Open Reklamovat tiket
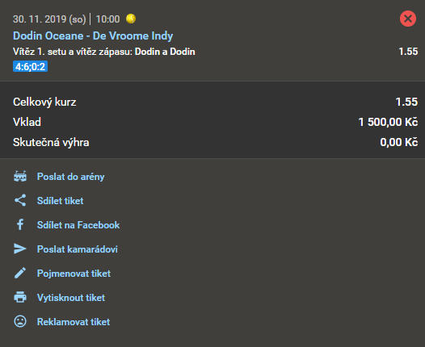Screen dimensions: 425x347 (74, 322)
